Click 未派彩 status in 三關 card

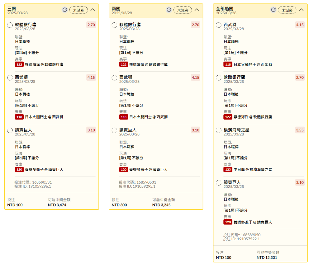click(x=78, y=10)
